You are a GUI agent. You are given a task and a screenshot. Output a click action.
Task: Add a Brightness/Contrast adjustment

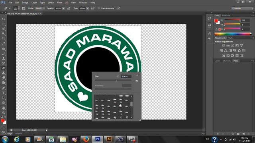coord(224,46)
